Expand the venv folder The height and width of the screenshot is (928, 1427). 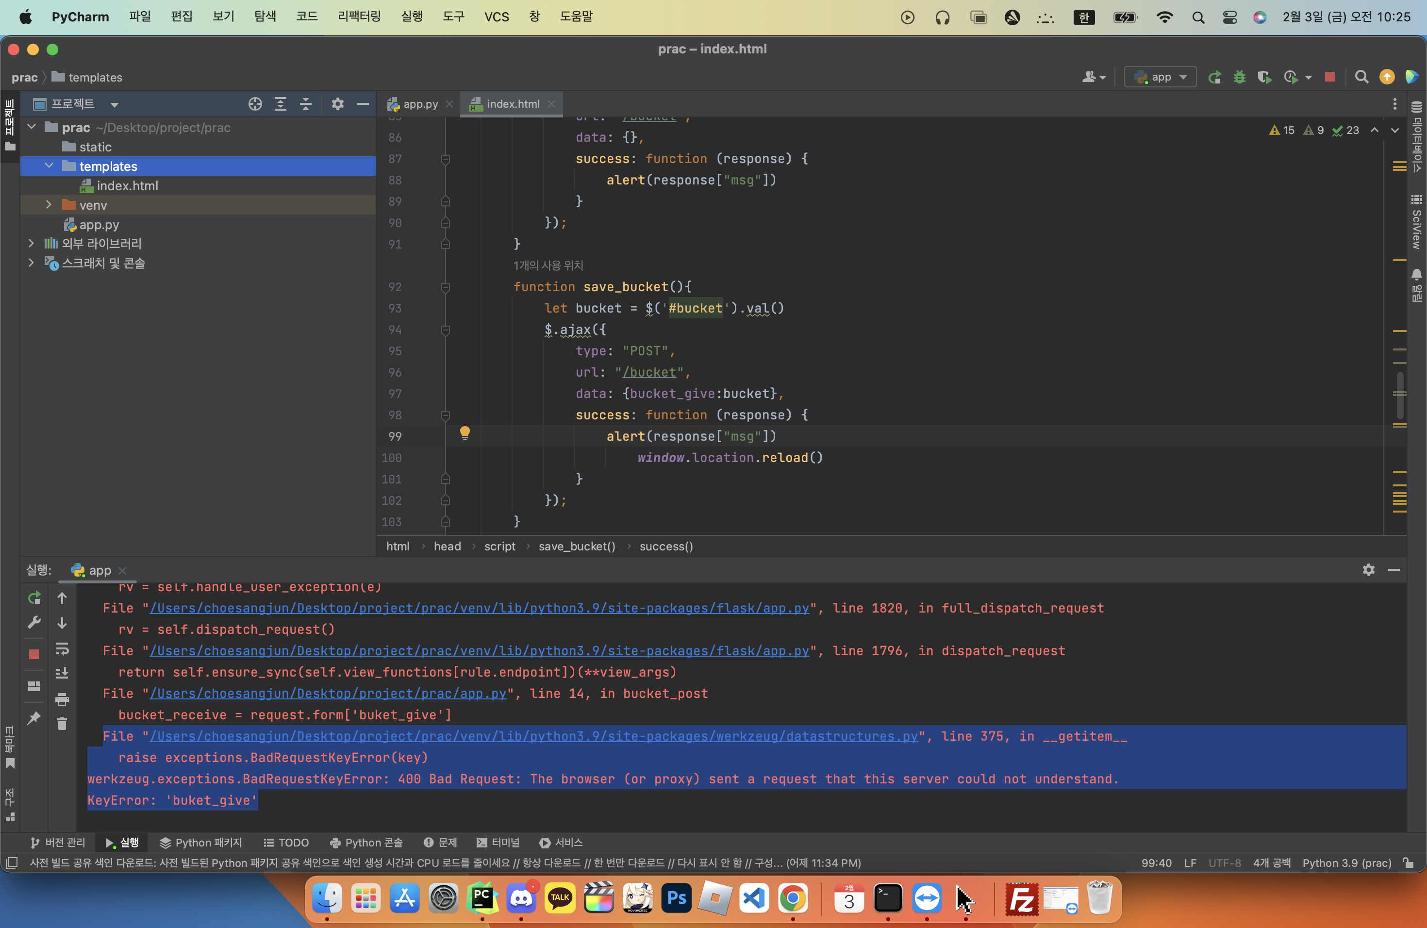point(49,205)
